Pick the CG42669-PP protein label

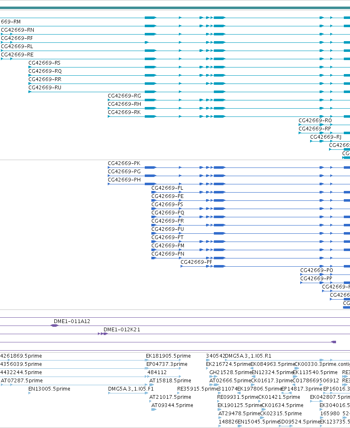pyautogui.click(x=316, y=278)
